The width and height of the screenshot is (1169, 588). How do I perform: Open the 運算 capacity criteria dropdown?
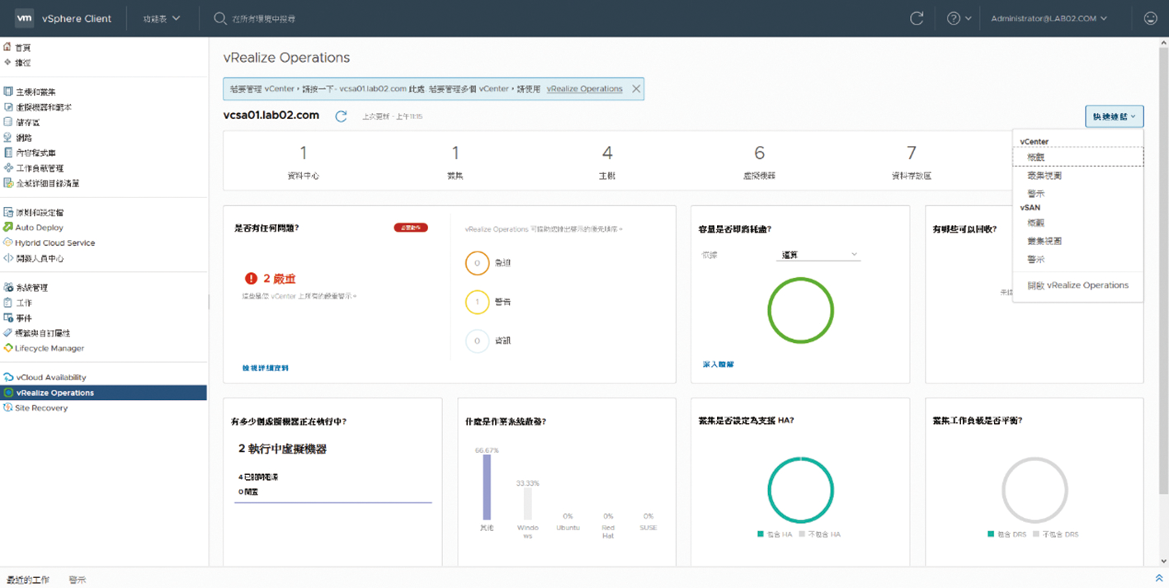[x=819, y=255]
